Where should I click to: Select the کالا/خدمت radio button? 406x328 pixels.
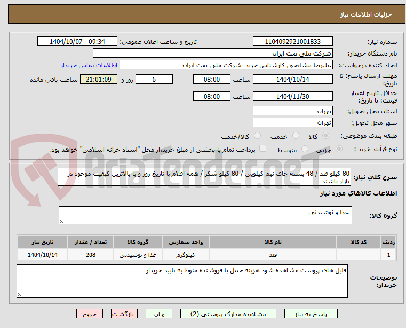pos(257,135)
